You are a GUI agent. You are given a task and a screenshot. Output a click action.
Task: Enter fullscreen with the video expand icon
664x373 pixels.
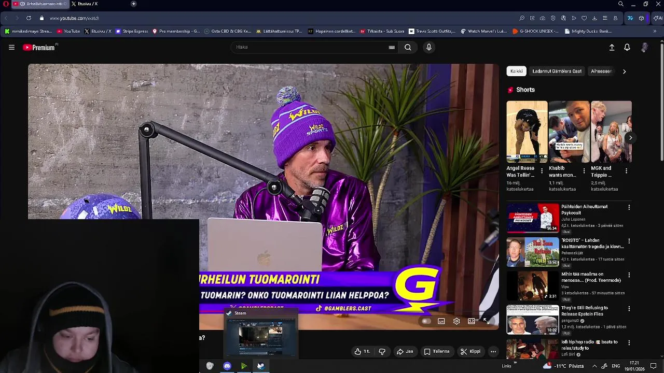pyautogui.click(x=487, y=321)
